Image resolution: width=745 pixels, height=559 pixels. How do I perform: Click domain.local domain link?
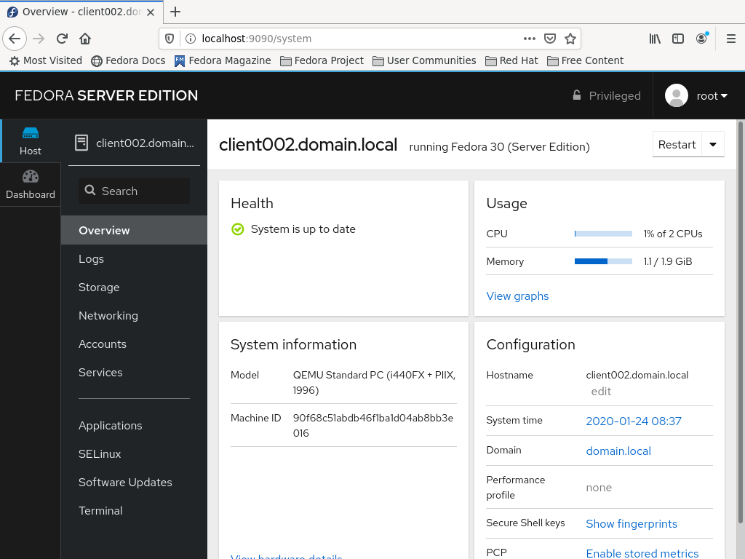coord(618,451)
